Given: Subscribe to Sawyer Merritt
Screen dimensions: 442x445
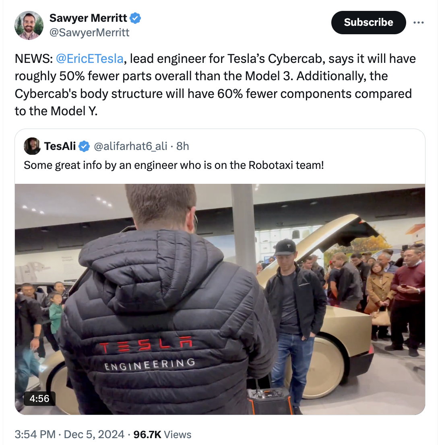Looking at the screenshot, I should coord(368,23).
